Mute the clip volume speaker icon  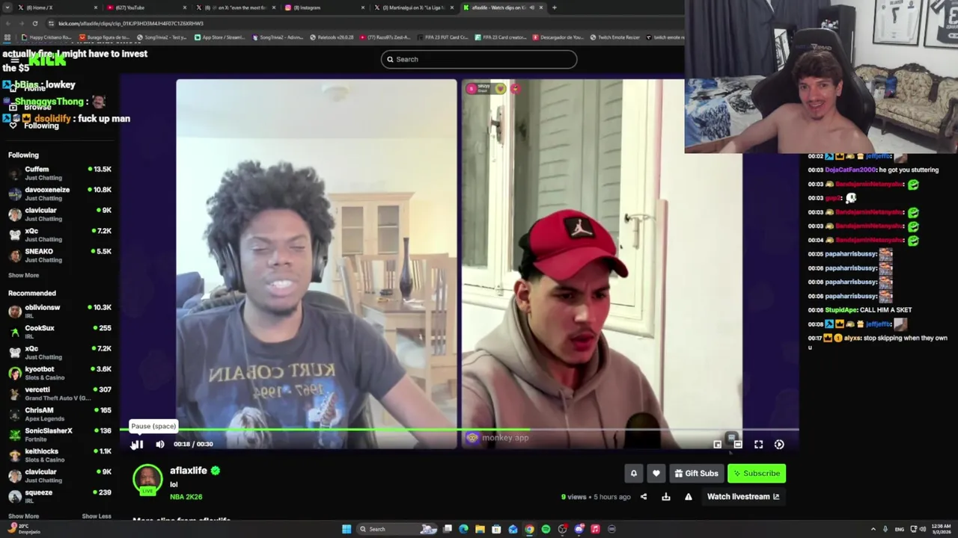click(x=160, y=444)
